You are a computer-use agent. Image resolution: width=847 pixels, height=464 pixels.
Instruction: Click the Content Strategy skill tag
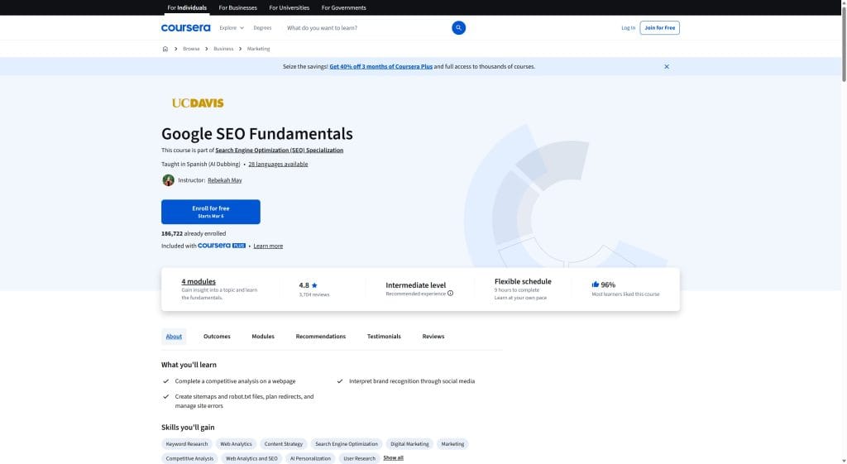(x=284, y=444)
